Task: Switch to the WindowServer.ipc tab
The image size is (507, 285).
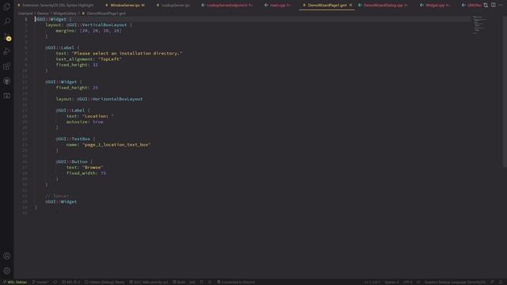Action: pyautogui.click(x=125, y=6)
